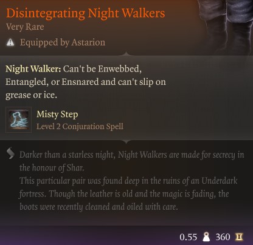Click the weight icon next to 0.55
The width and height of the screenshot is (253, 245).
pos(206,237)
